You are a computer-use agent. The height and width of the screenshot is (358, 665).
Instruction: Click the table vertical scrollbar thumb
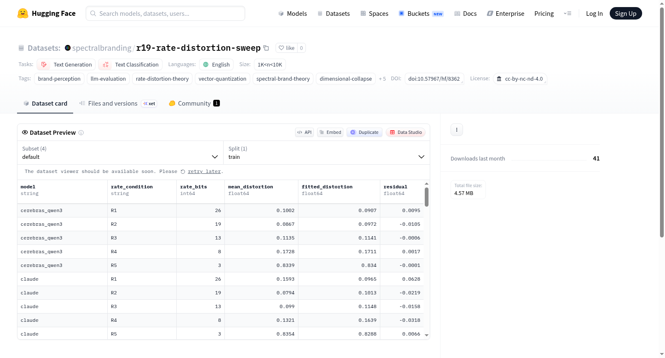[426, 197]
